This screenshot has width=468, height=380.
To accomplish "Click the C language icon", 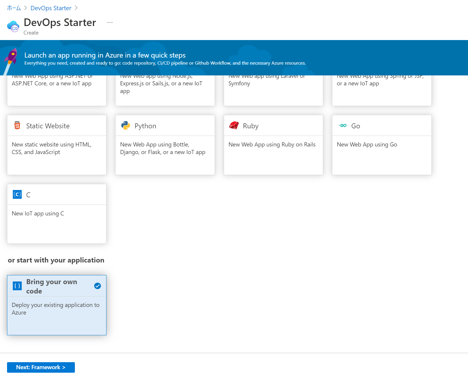I will point(17,194).
